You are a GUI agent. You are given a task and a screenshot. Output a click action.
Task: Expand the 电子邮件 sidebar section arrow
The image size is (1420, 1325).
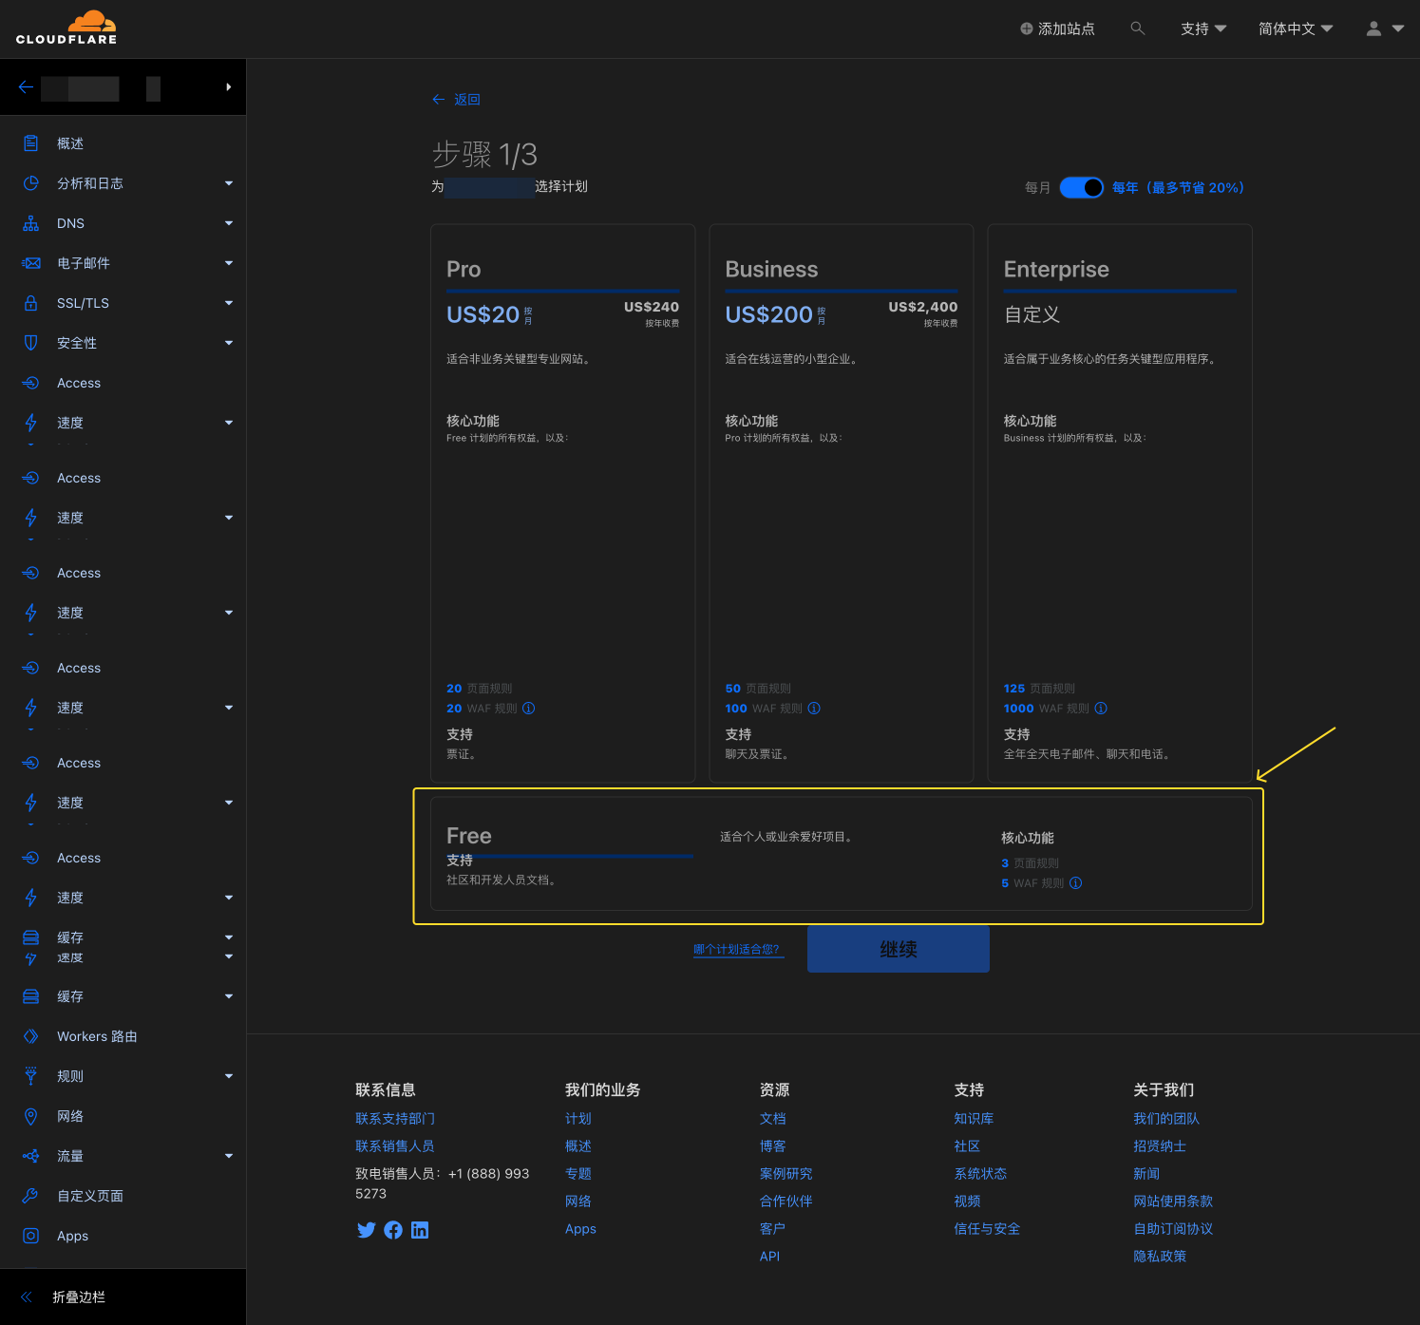tap(229, 263)
